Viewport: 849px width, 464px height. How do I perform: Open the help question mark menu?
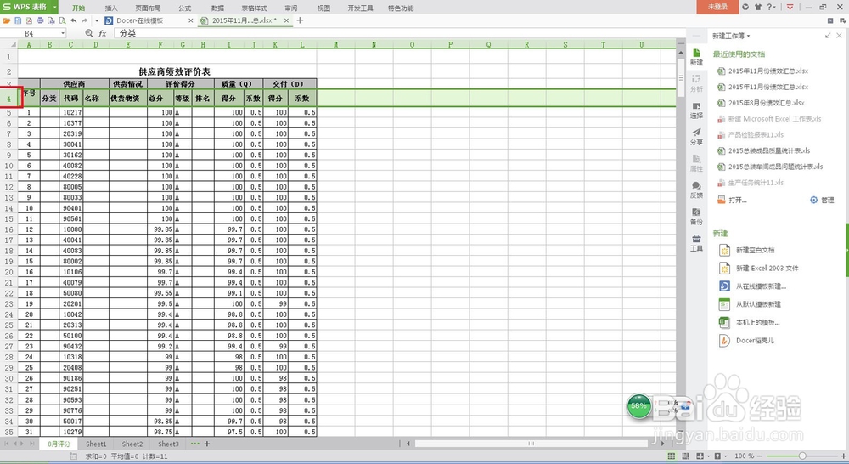(x=771, y=7)
